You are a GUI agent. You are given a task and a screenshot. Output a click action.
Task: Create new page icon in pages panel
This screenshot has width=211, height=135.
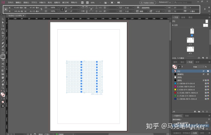tap(203, 58)
